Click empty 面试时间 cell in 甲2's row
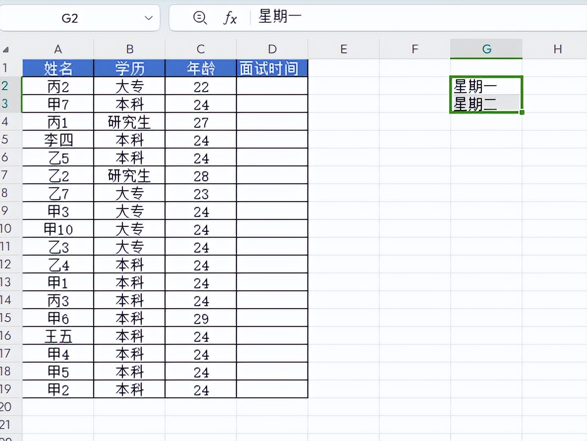Image resolution: width=587 pixels, height=441 pixels. point(272,389)
